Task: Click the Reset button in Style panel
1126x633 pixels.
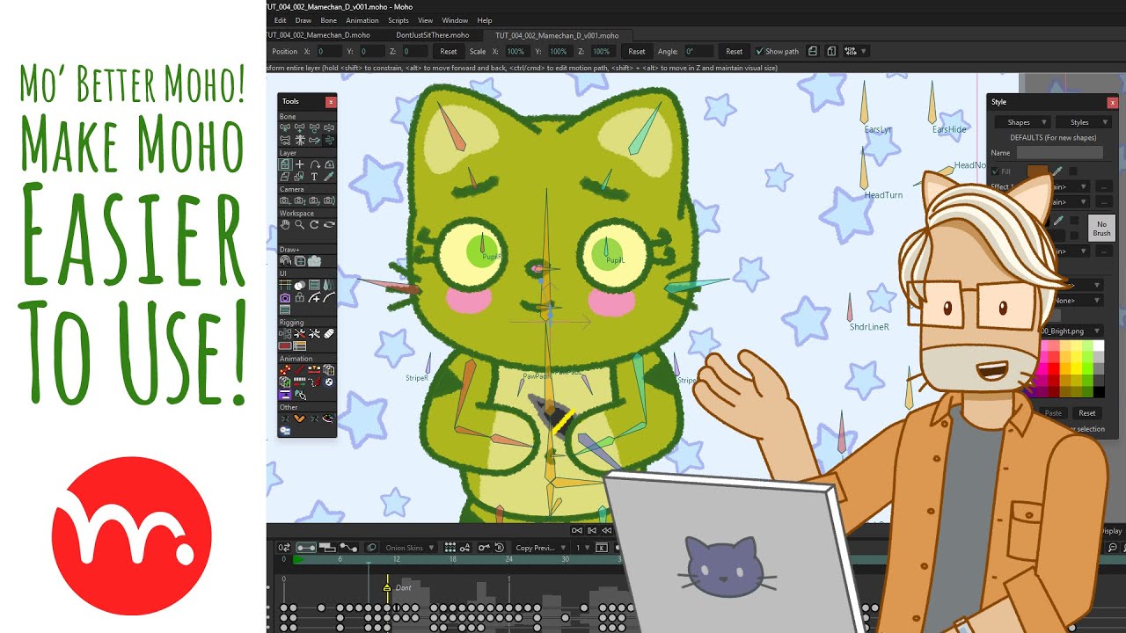Action: point(1087,412)
